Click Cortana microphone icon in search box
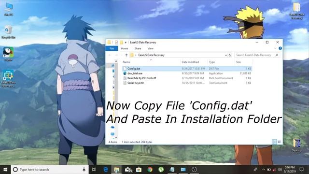 (84, 170)
